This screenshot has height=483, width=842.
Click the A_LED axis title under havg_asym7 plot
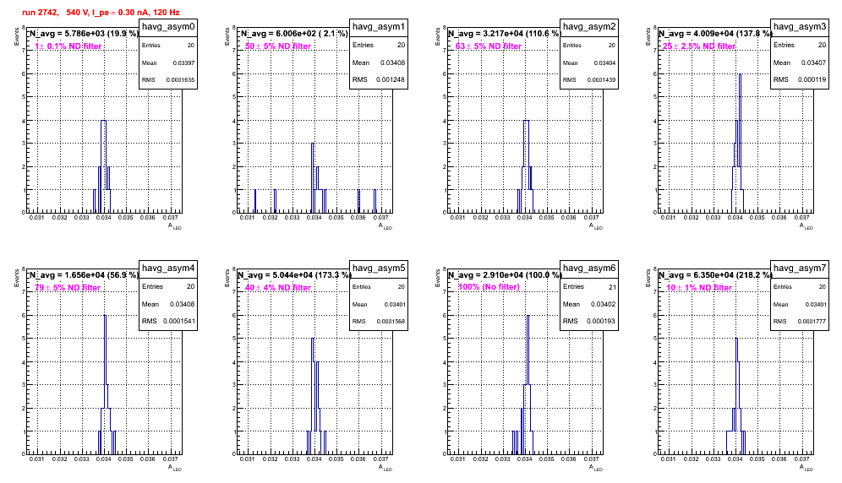(806, 468)
